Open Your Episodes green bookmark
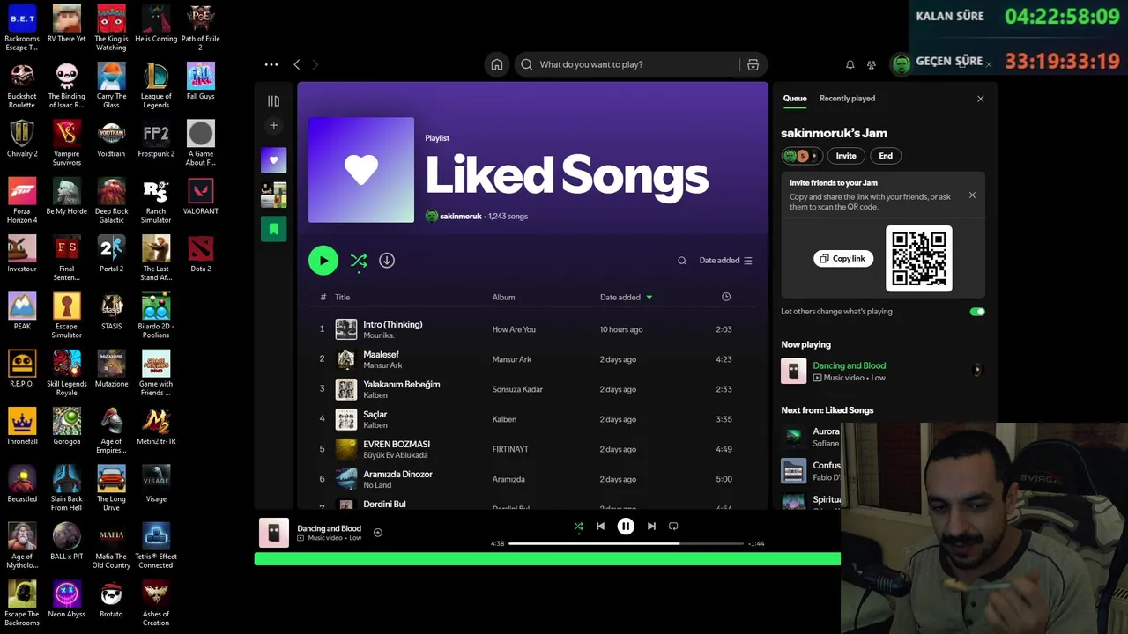The image size is (1128, 634). pyautogui.click(x=273, y=229)
